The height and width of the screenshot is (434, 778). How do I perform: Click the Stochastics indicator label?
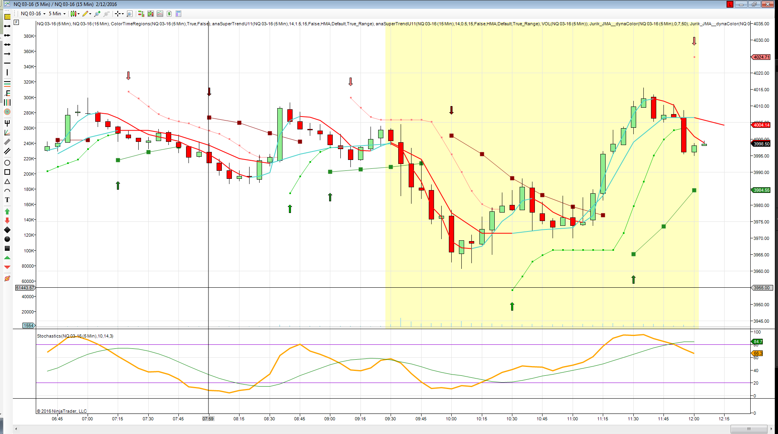[75, 336]
